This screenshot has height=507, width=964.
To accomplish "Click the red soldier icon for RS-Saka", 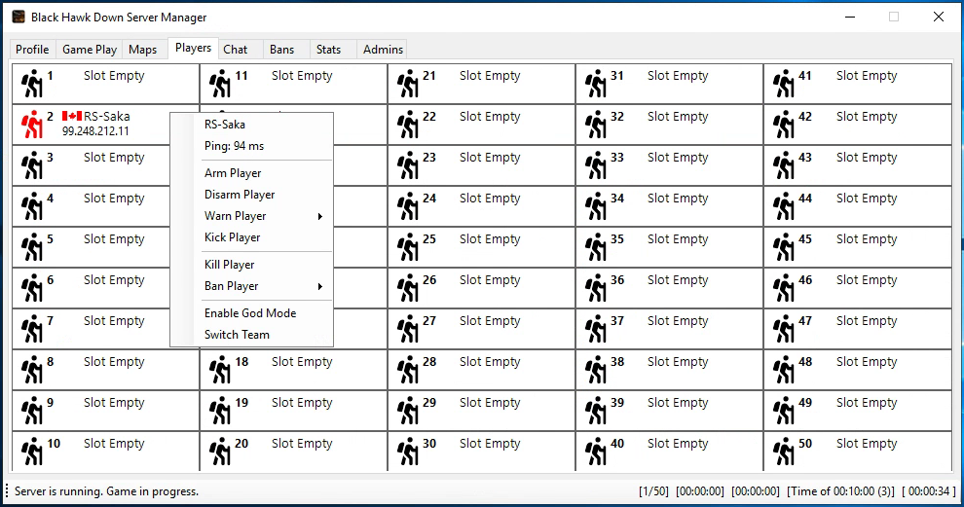I will 32,125.
